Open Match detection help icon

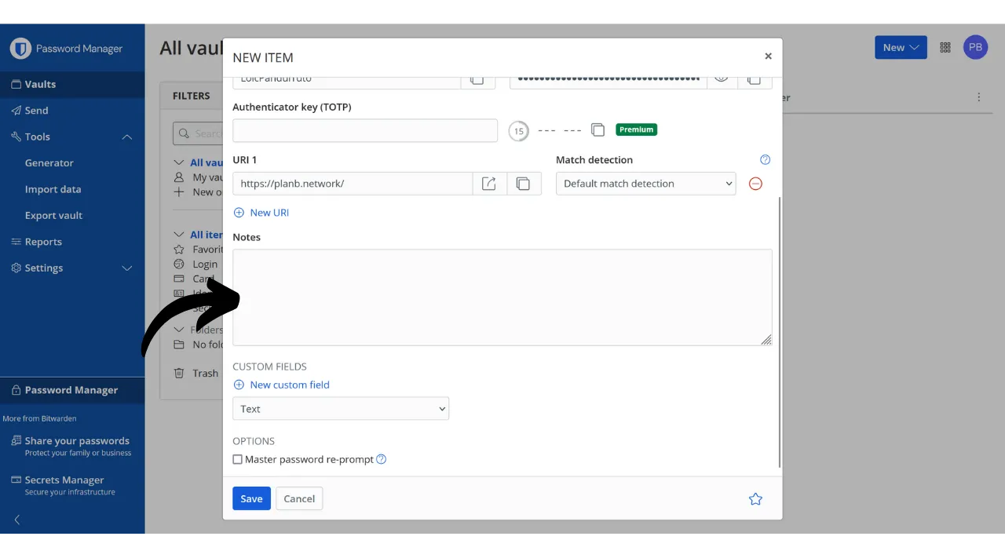tap(766, 160)
